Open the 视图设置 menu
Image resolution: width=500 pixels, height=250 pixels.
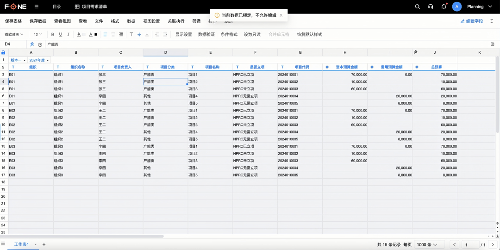(151, 21)
